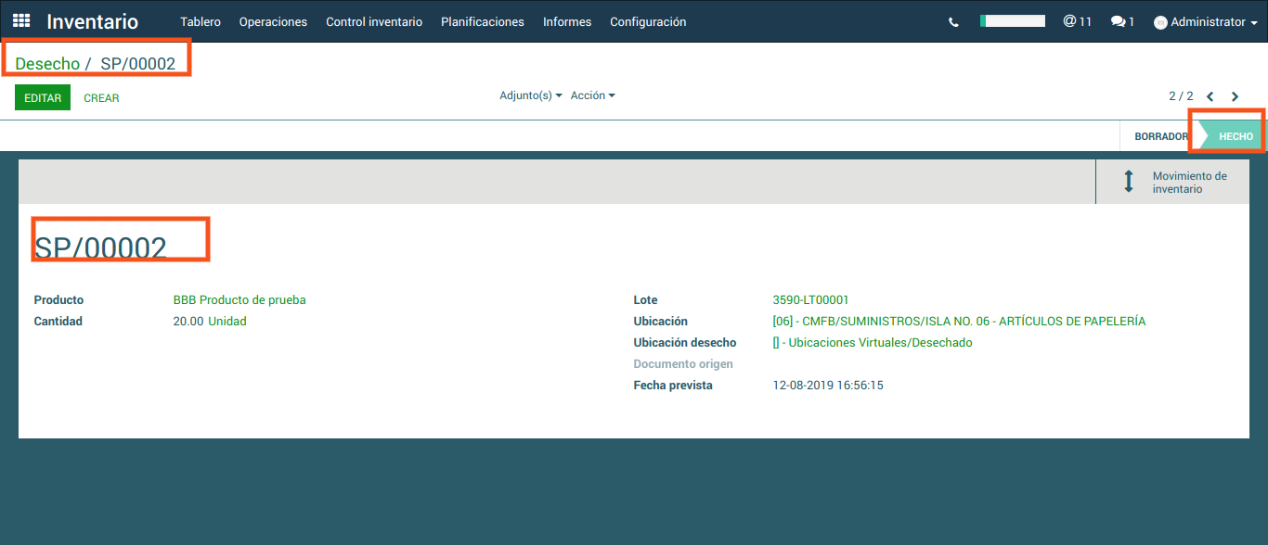Open the Operaciones menu
The width and height of the screenshot is (1268, 545).
(273, 21)
